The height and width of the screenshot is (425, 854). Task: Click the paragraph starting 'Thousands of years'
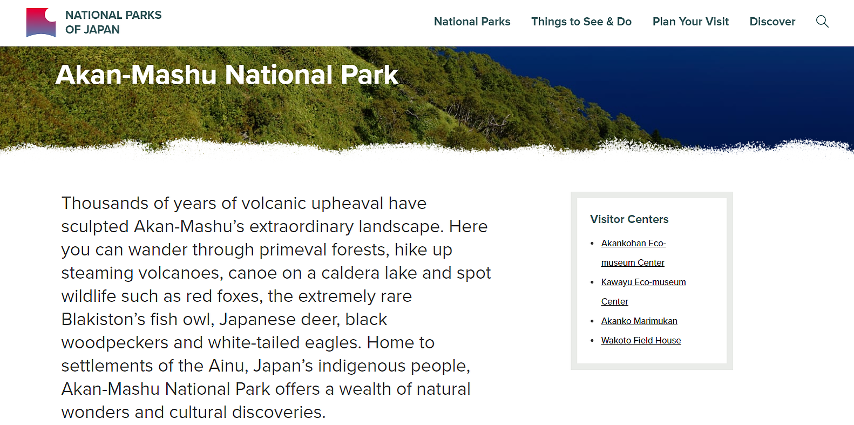click(276, 307)
